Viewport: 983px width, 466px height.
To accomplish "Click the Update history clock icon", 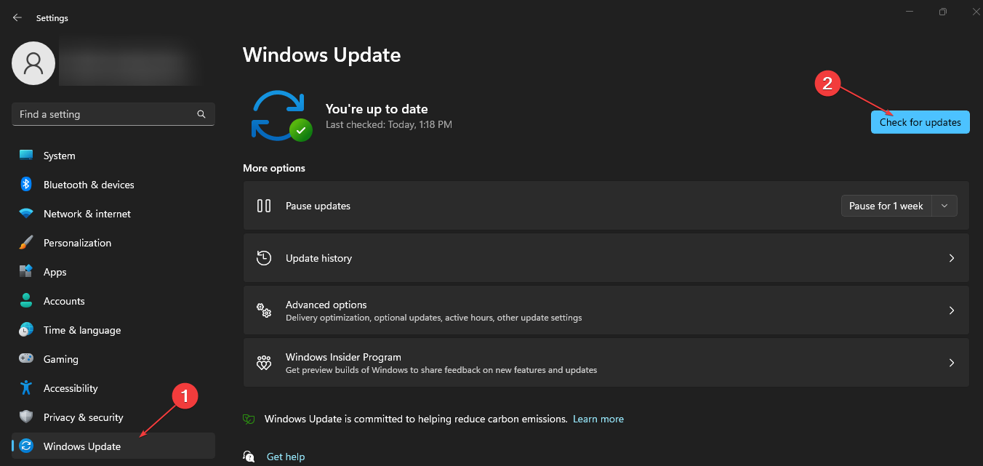I will point(264,258).
